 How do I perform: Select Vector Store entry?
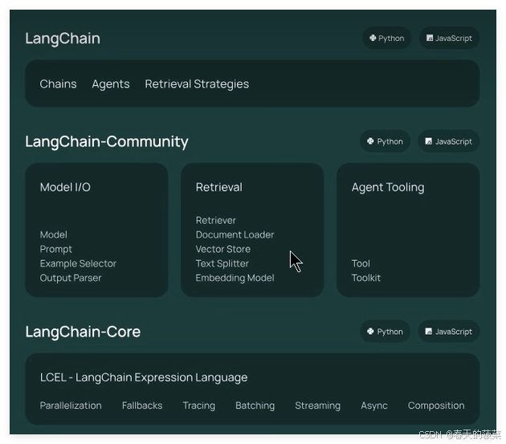click(x=223, y=249)
